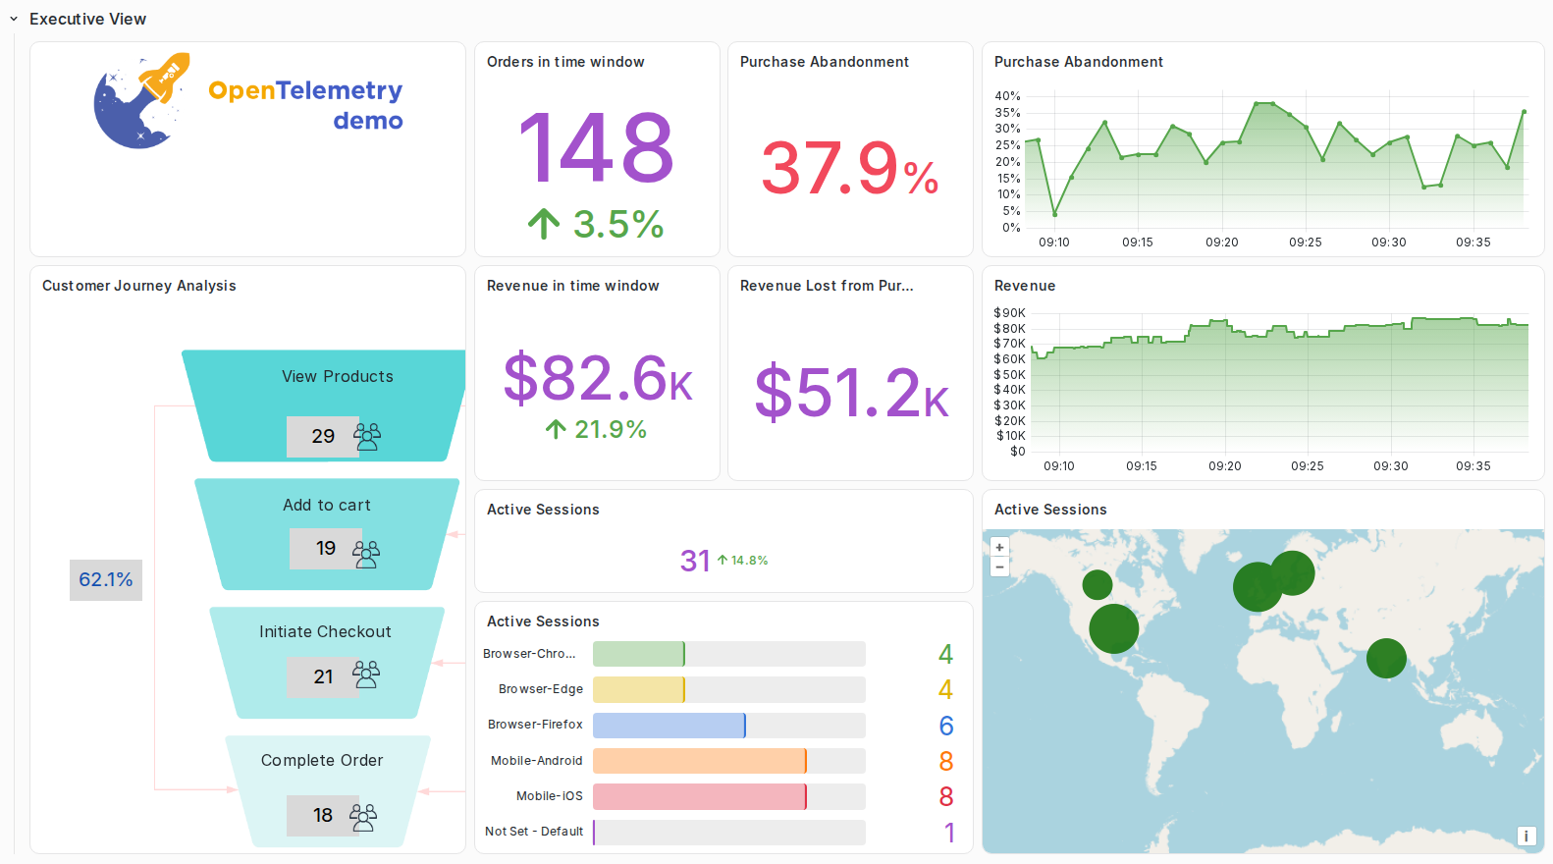Open Revenue Lost from Pur... panel title
This screenshot has height=864, width=1553.
[827, 286]
